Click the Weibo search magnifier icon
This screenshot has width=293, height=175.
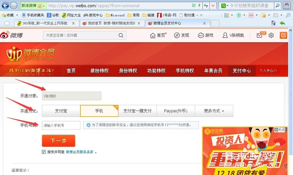pyautogui.click(x=121, y=35)
